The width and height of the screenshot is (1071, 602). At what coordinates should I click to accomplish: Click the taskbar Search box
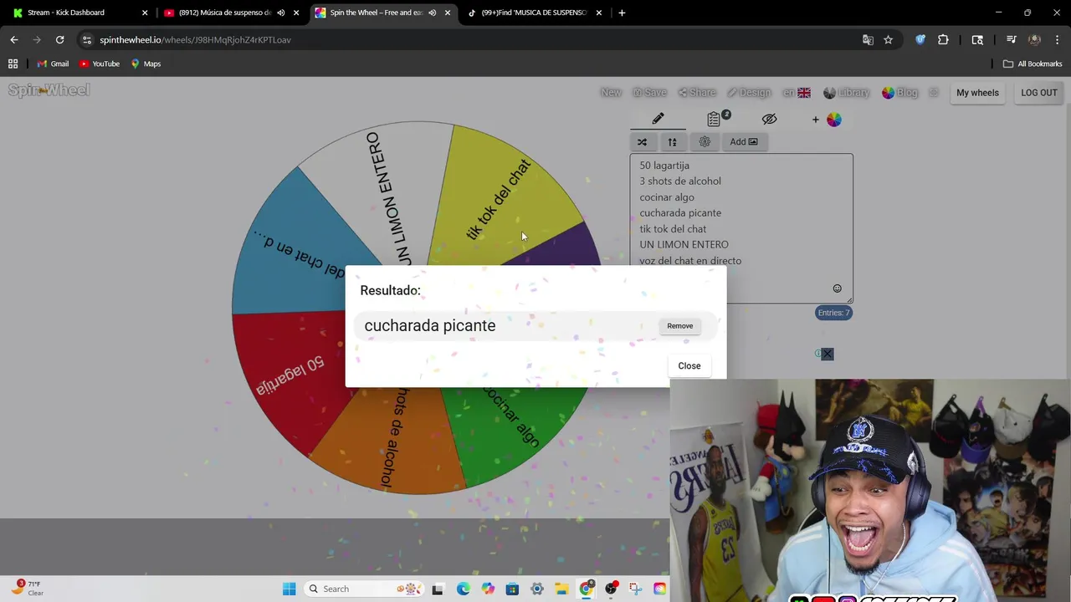(x=362, y=589)
